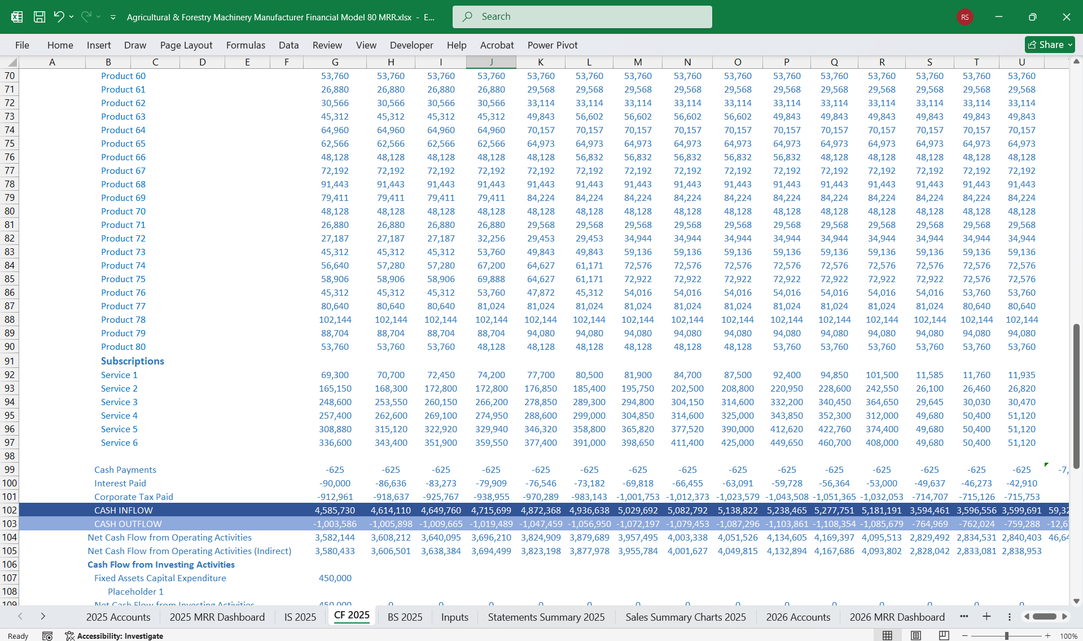This screenshot has width=1083, height=641.
Task: Switch to Sales Summary Charts 2025 sheet
Action: (x=686, y=617)
